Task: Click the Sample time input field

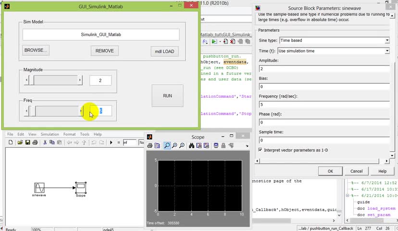Action: coord(324,140)
